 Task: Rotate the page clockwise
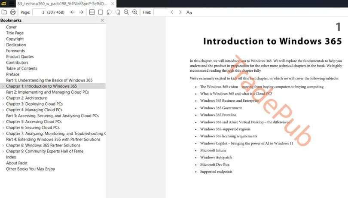click(118, 12)
